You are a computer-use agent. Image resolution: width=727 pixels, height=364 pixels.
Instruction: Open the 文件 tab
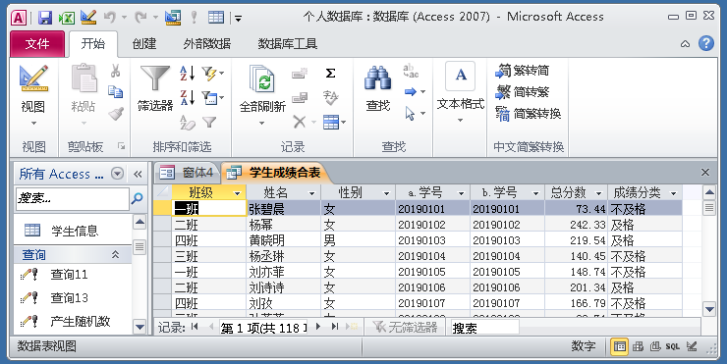point(37,44)
